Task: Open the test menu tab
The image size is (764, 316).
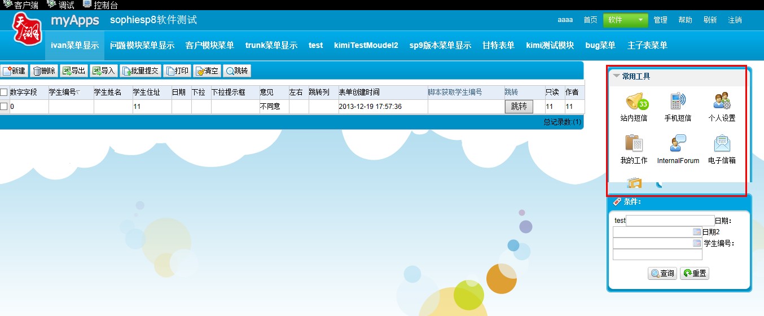Action: [x=316, y=45]
